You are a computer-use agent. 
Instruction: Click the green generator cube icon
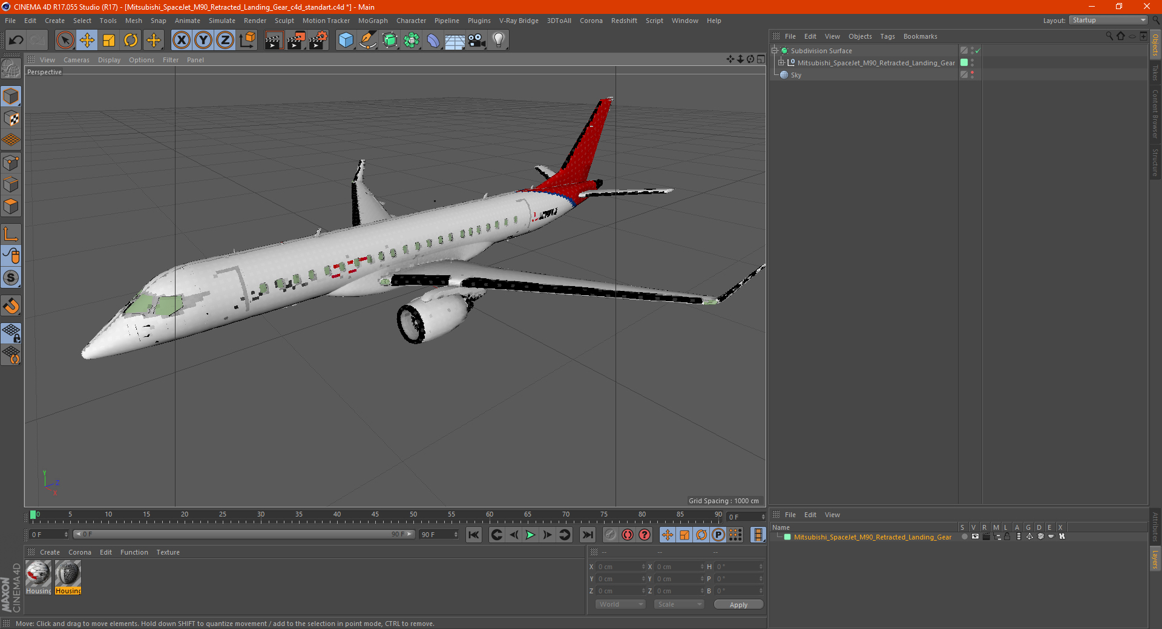[x=390, y=41]
